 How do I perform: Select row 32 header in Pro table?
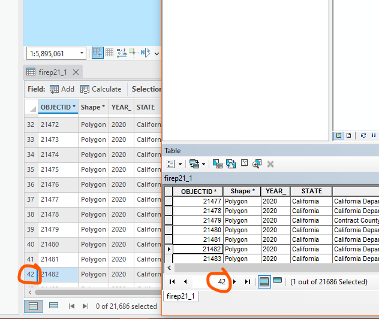31,124
